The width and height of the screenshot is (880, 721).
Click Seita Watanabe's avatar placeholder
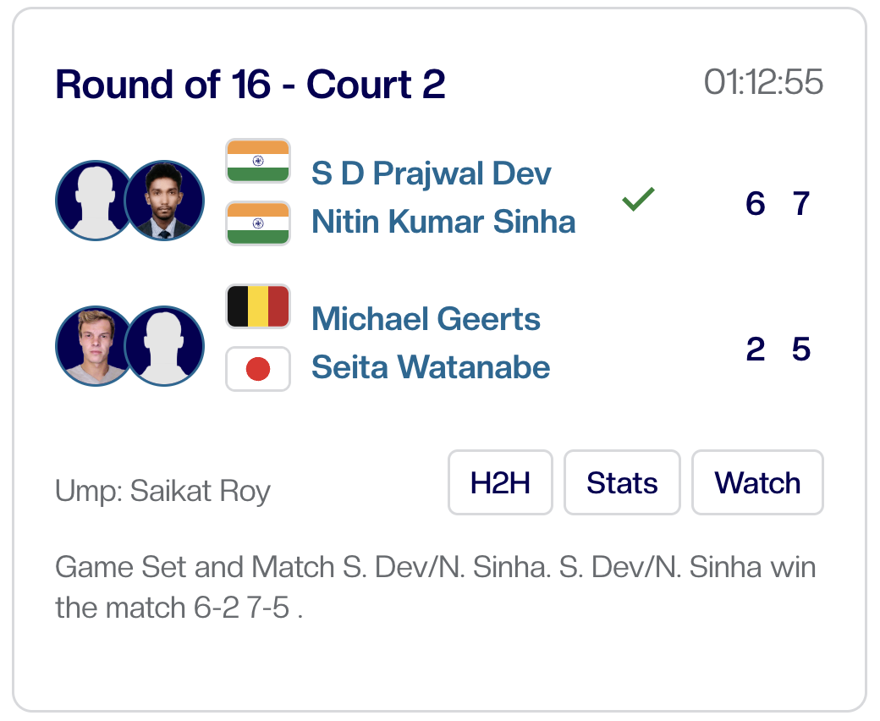(164, 346)
